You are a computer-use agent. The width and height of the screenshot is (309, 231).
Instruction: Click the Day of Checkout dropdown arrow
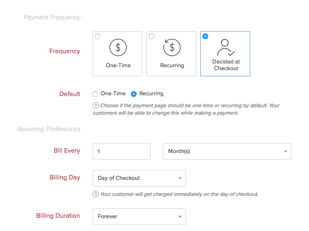tap(180, 179)
